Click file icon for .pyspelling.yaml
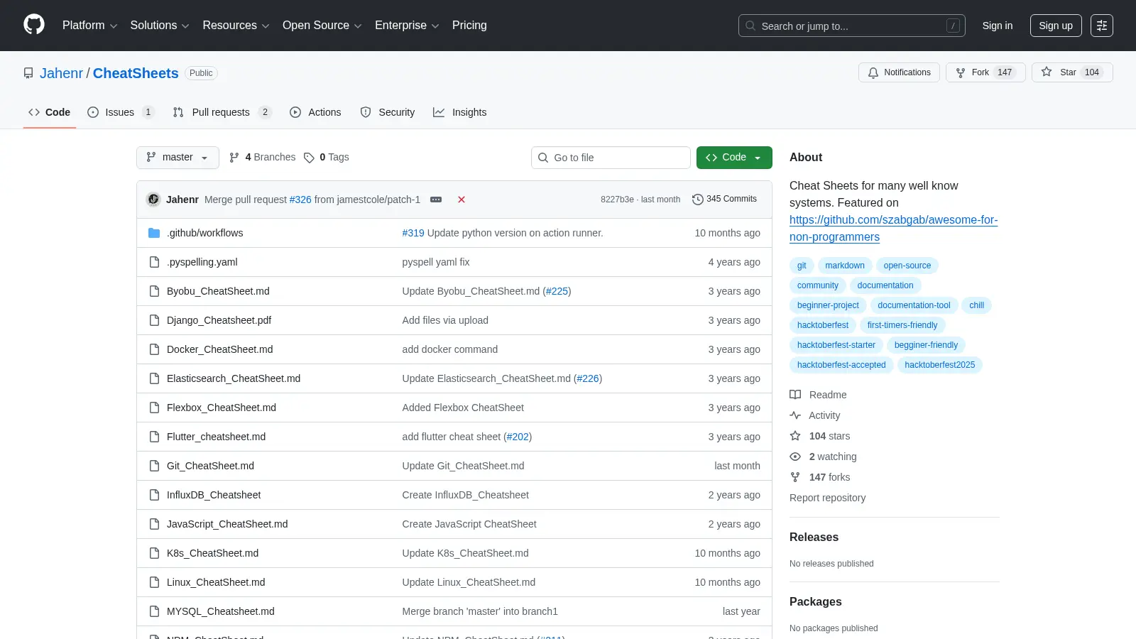1136x639 pixels. (x=154, y=262)
